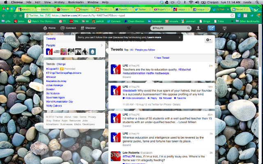Open the Melky Cabrera trend
Image resolution: width=263 pixels, height=164 pixels.
(54, 106)
